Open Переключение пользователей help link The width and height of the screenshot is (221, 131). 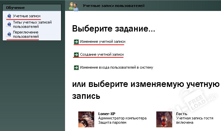[26, 34]
